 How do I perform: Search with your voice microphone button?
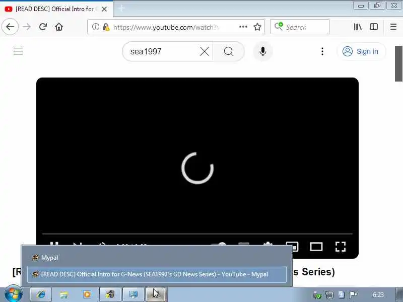click(x=262, y=51)
